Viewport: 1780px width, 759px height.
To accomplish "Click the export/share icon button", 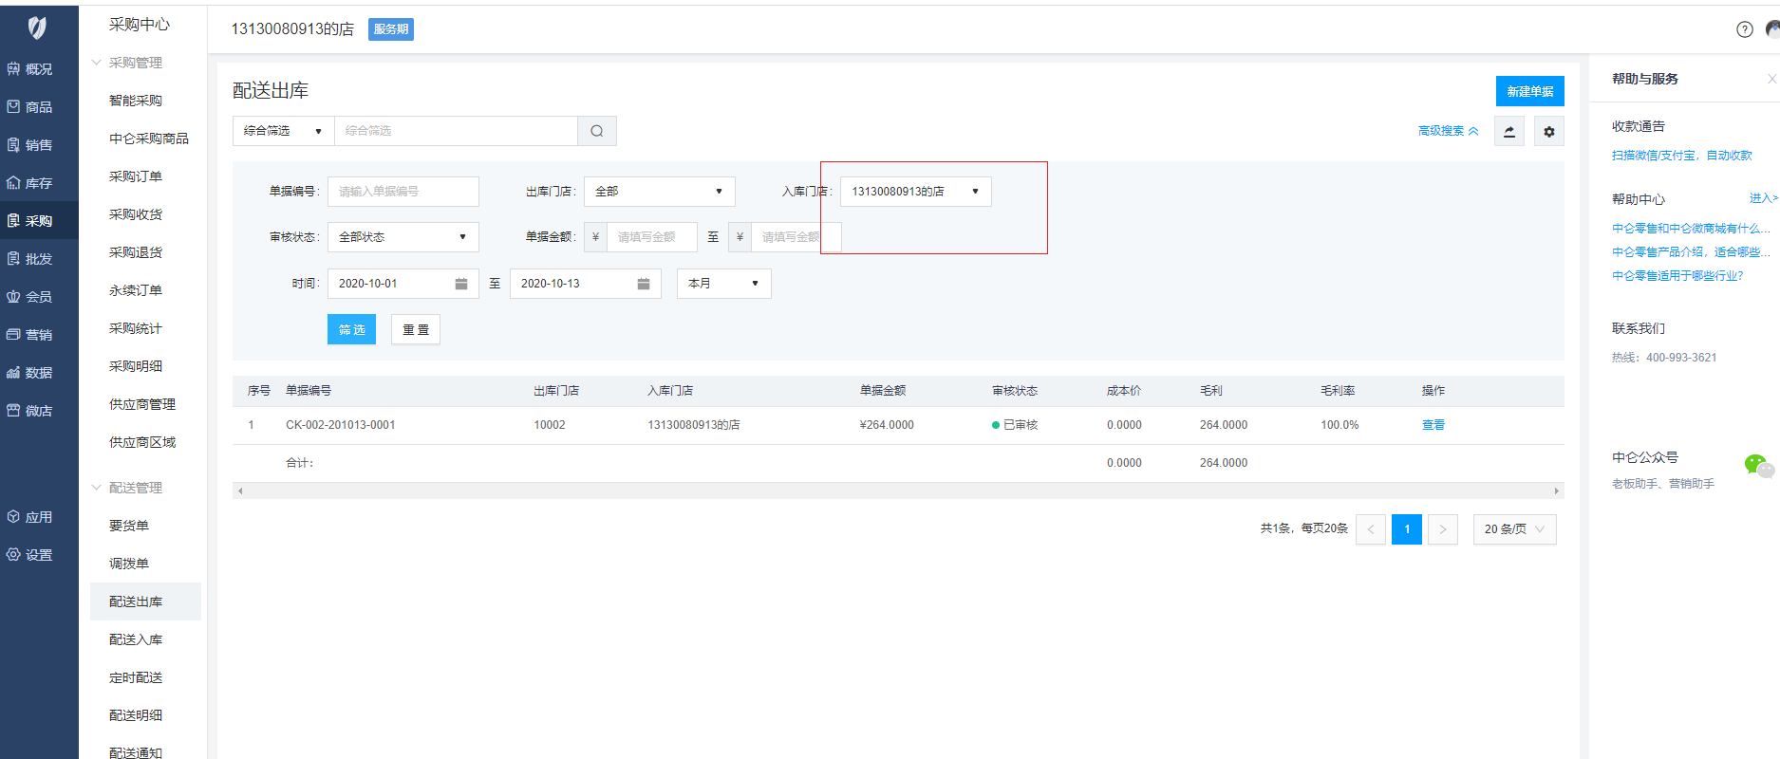I will 1508,132.
